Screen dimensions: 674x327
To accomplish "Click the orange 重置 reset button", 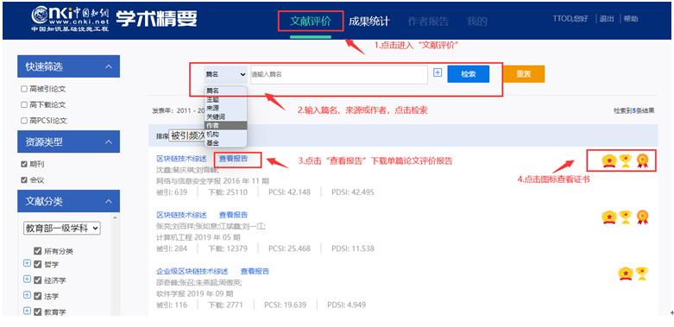I will (x=524, y=74).
